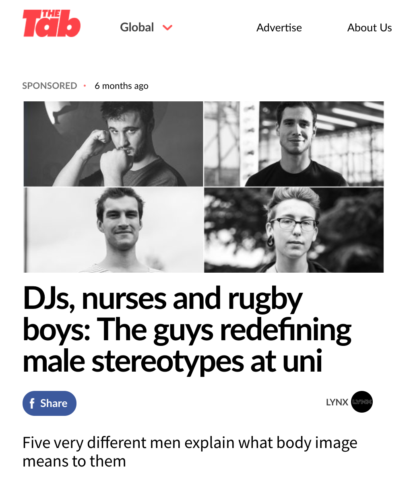Share the article on Facebook

tap(50, 403)
